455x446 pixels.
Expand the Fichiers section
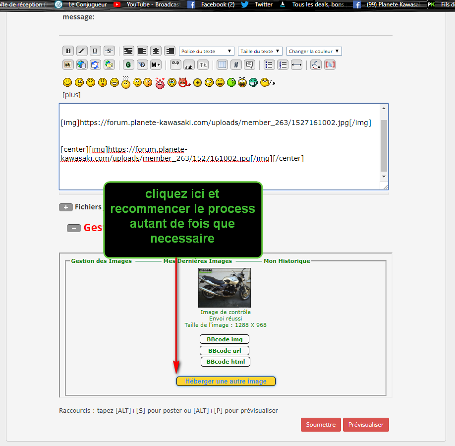pos(66,207)
